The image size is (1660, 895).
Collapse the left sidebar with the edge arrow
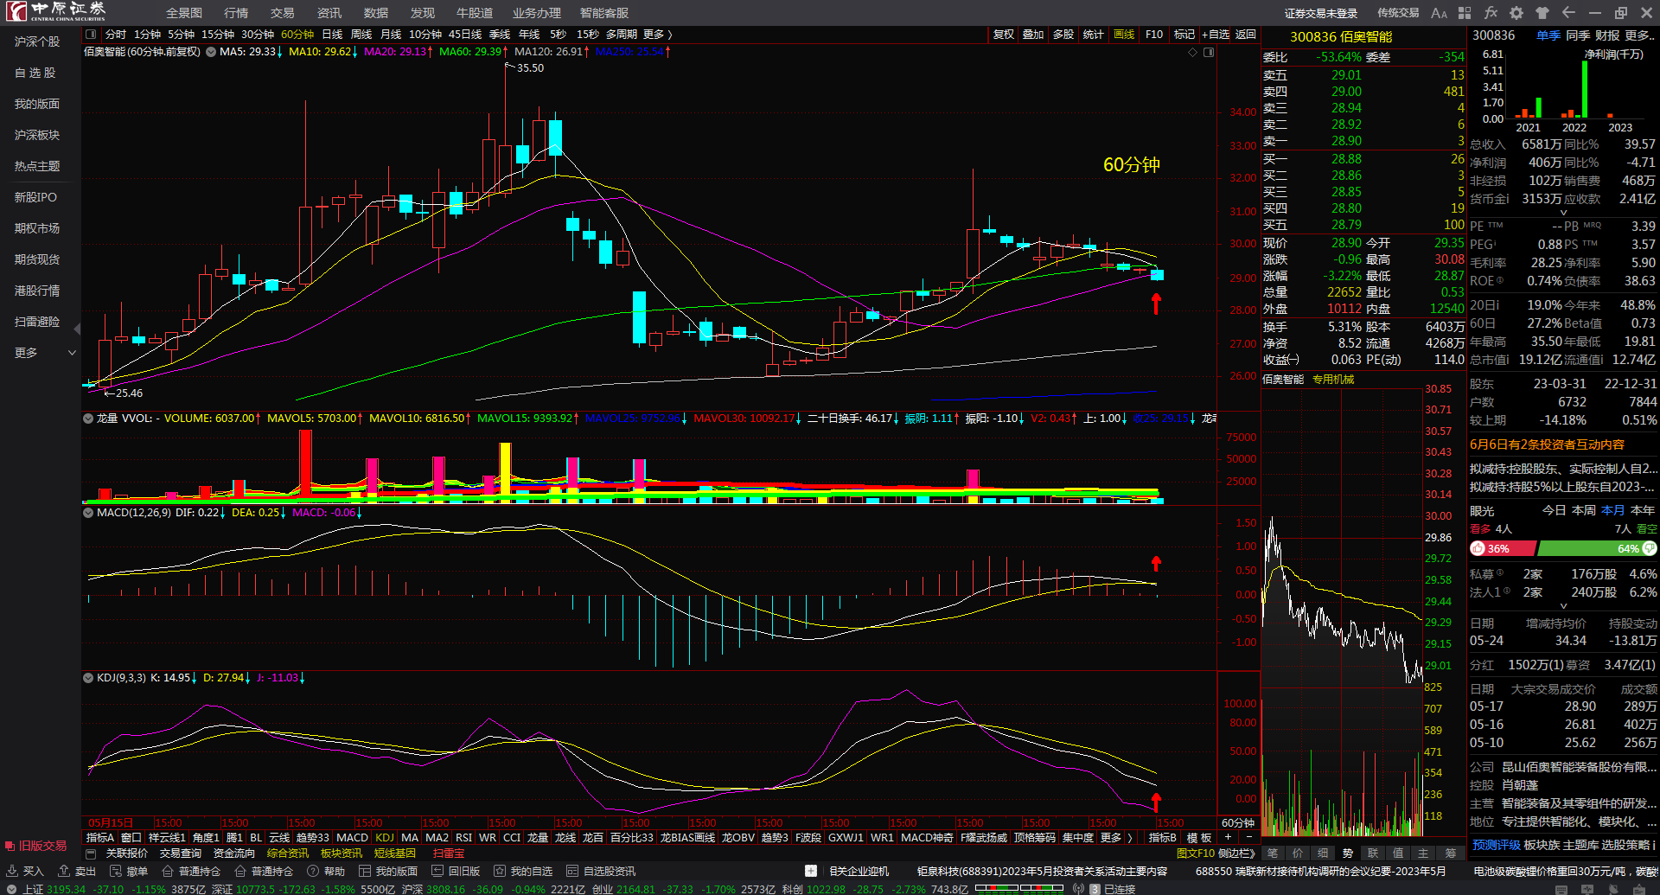click(x=77, y=329)
